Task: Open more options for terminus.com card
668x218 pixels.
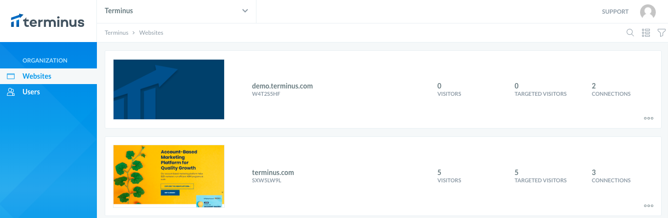Action: (x=649, y=206)
